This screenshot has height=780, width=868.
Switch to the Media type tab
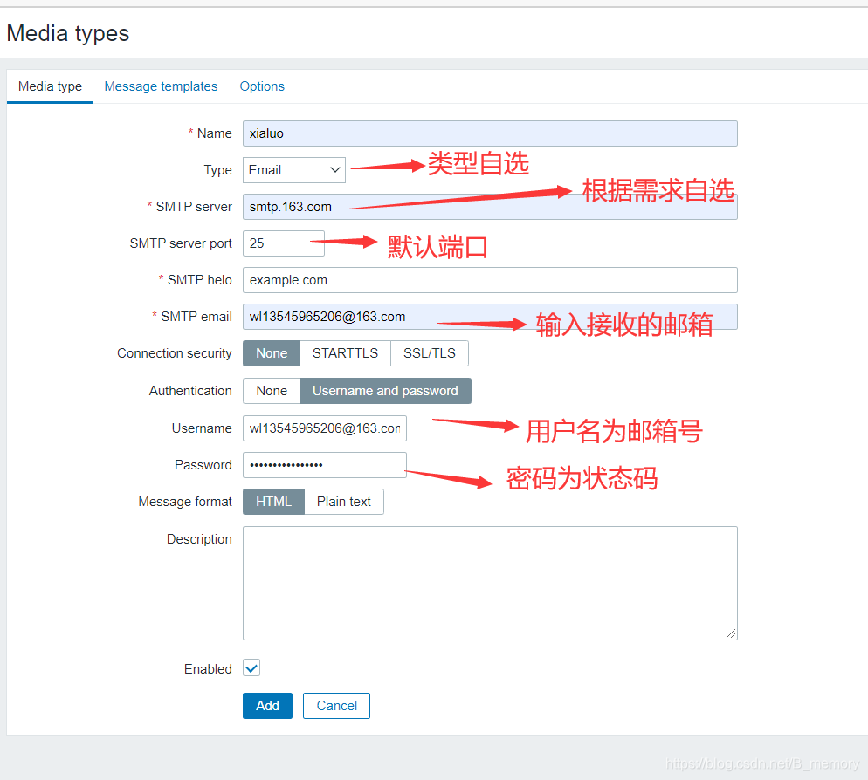(50, 86)
